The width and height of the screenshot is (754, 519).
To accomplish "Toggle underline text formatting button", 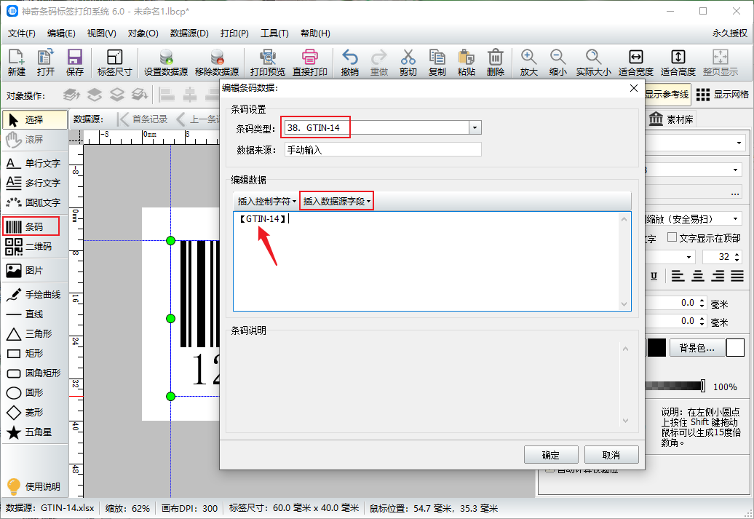I will tap(654, 276).
